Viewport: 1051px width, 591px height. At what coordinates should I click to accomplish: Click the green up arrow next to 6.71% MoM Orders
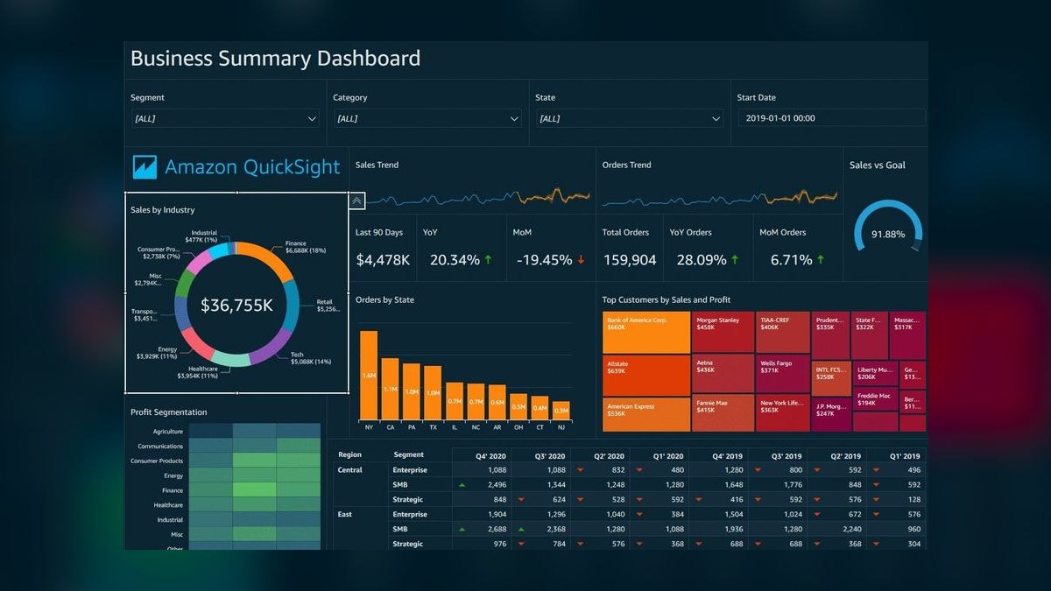pos(821,260)
